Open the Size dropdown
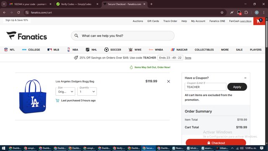This screenshot has width=268, height=151. (65, 92)
